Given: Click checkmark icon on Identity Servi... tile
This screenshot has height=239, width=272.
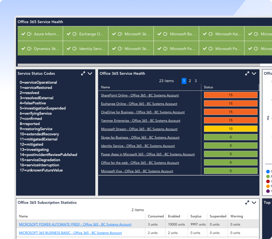Looking at the screenshot, I should (69, 48).
